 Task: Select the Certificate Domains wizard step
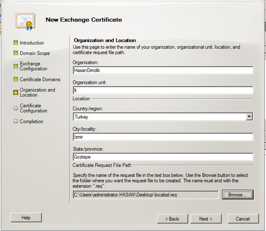click(x=40, y=79)
